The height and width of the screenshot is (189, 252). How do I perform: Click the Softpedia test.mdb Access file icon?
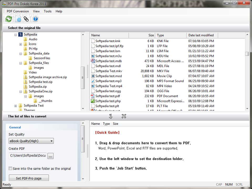pos(93,61)
